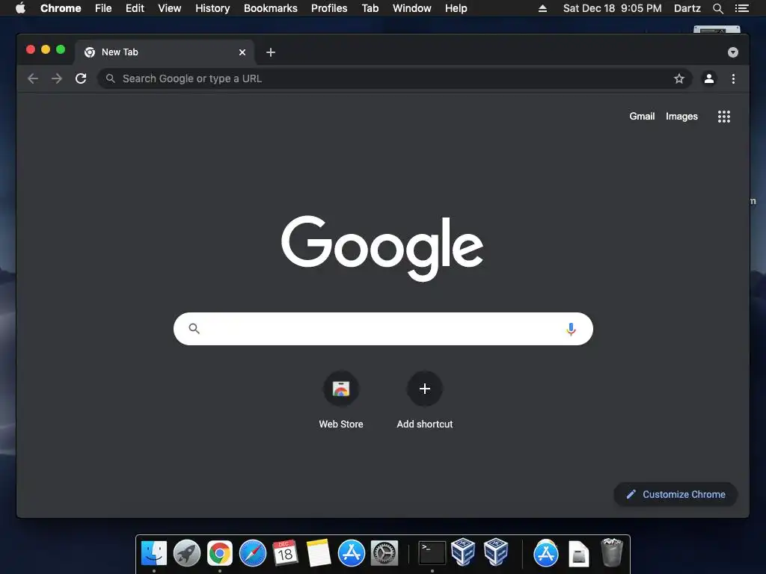Open System Preferences from the Dock

click(x=384, y=553)
